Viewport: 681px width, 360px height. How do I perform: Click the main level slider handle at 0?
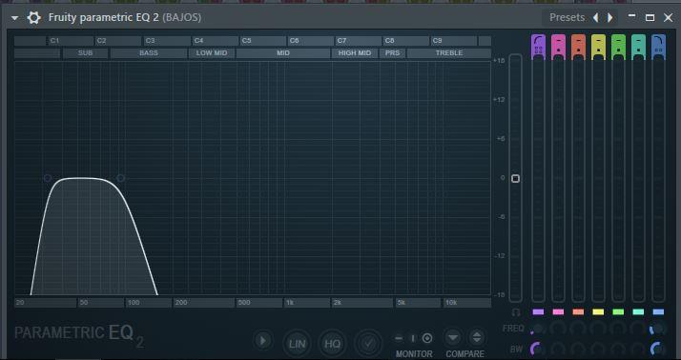click(x=516, y=178)
